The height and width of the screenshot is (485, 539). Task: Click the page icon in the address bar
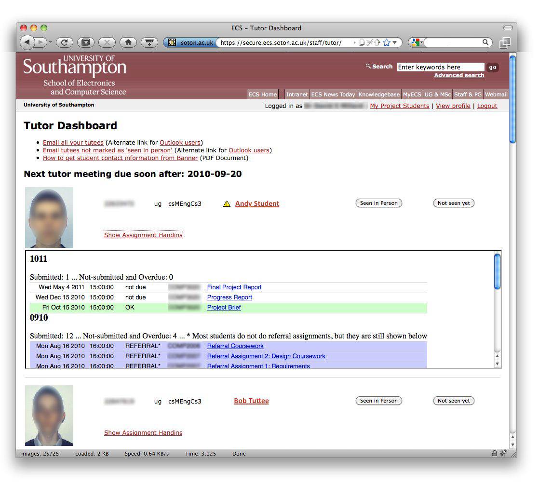[361, 42]
